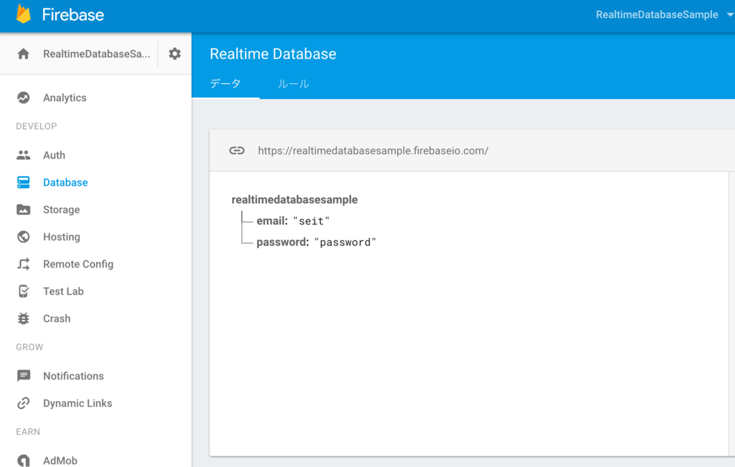Viewport: 735px width, 467px height.
Task: Open Dynamic Links section
Action: (x=78, y=403)
